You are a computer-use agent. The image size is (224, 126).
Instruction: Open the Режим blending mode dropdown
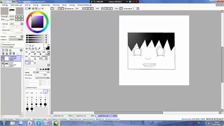(x=22, y=36)
